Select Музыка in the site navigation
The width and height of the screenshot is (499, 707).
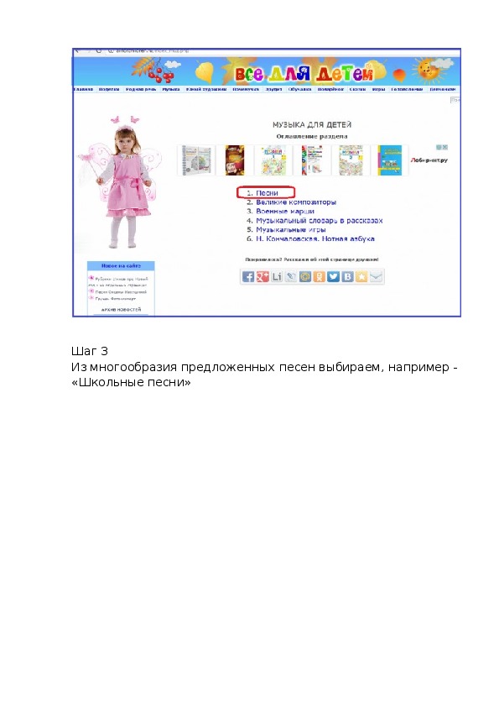click(171, 89)
